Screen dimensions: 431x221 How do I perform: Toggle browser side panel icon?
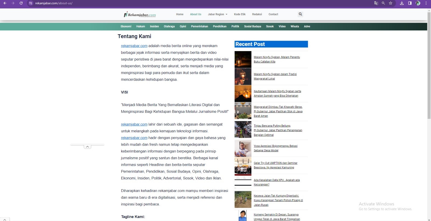(410, 3)
